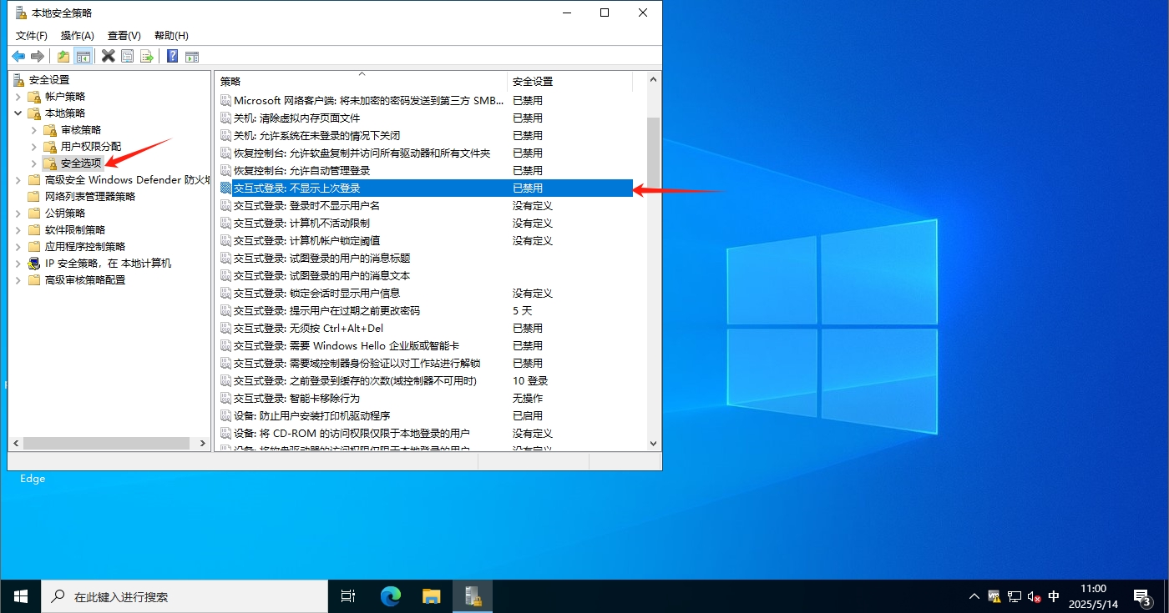Select row 交互式登录: 无须按 Ctrl+Alt+Del
The height and width of the screenshot is (613, 1169).
(x=425, y=329)
